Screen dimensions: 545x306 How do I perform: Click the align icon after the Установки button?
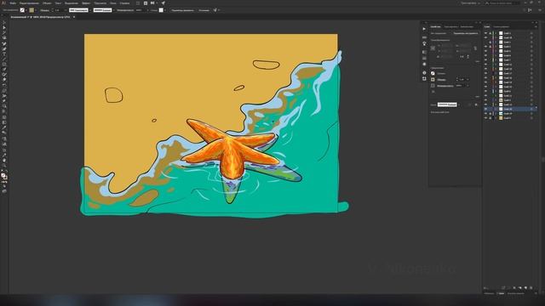pos(215,10)
